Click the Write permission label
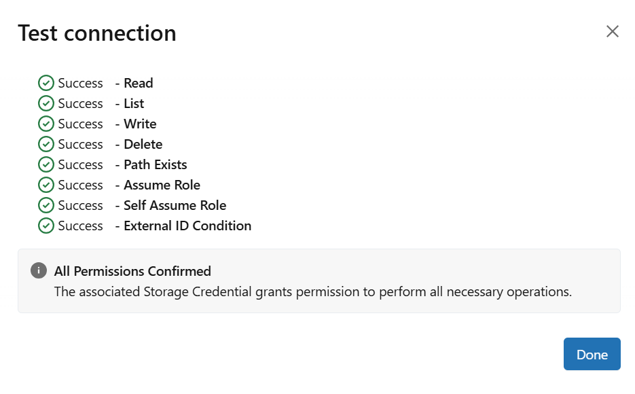Image resolution: width=635 pixels, height=394 pixels. click(140, 124)
